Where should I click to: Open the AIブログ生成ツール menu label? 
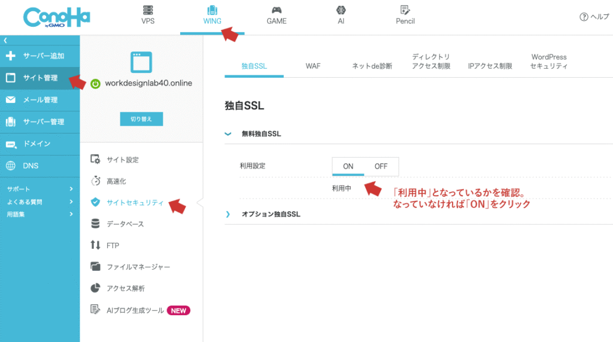[x=135, y=310]
